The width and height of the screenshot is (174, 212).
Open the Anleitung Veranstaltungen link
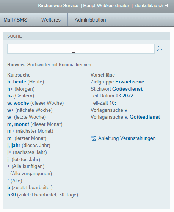pyautogui.click(x=127, y=138)
